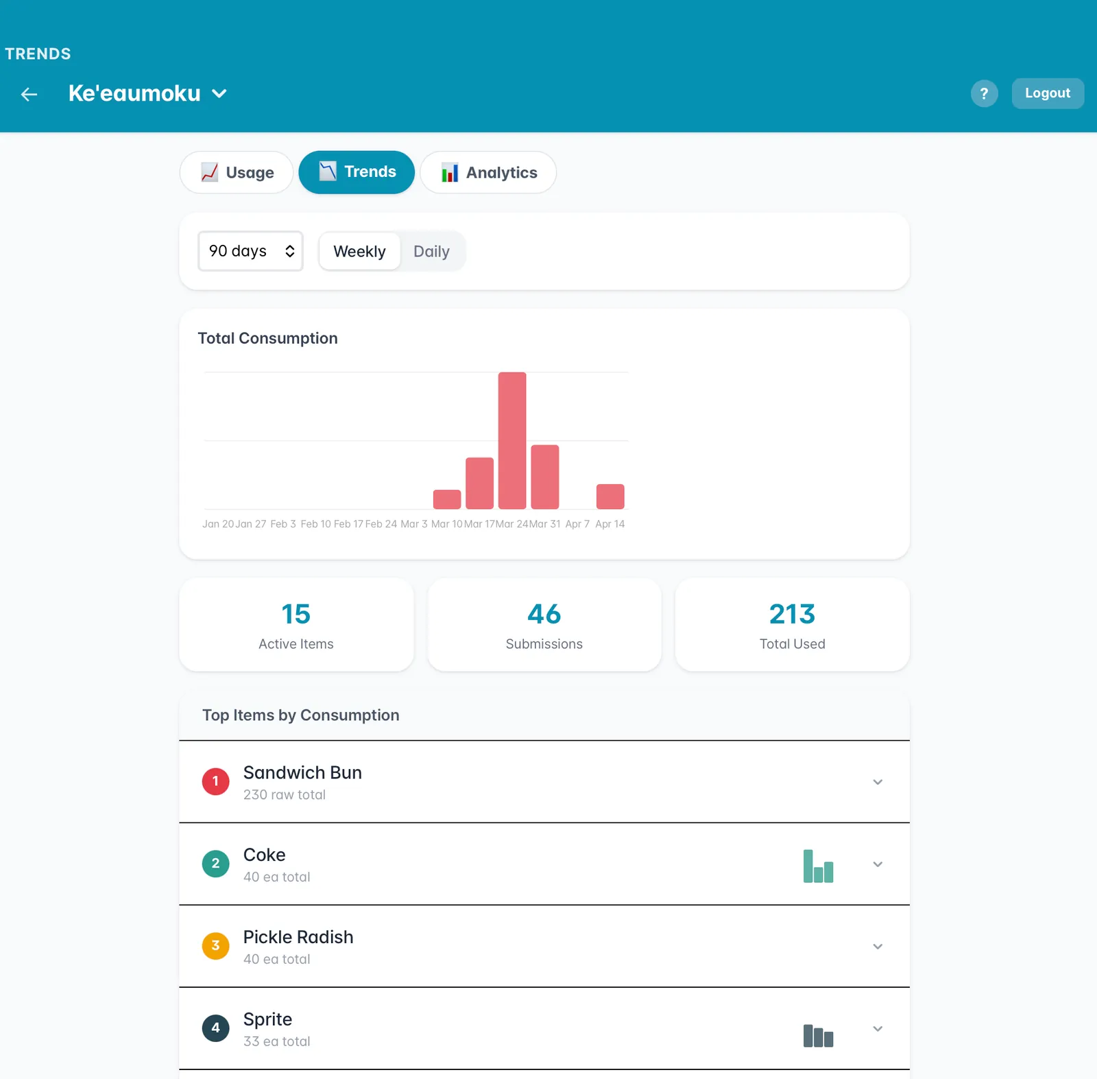Click the 15 Active Items card

coord(296,624)
